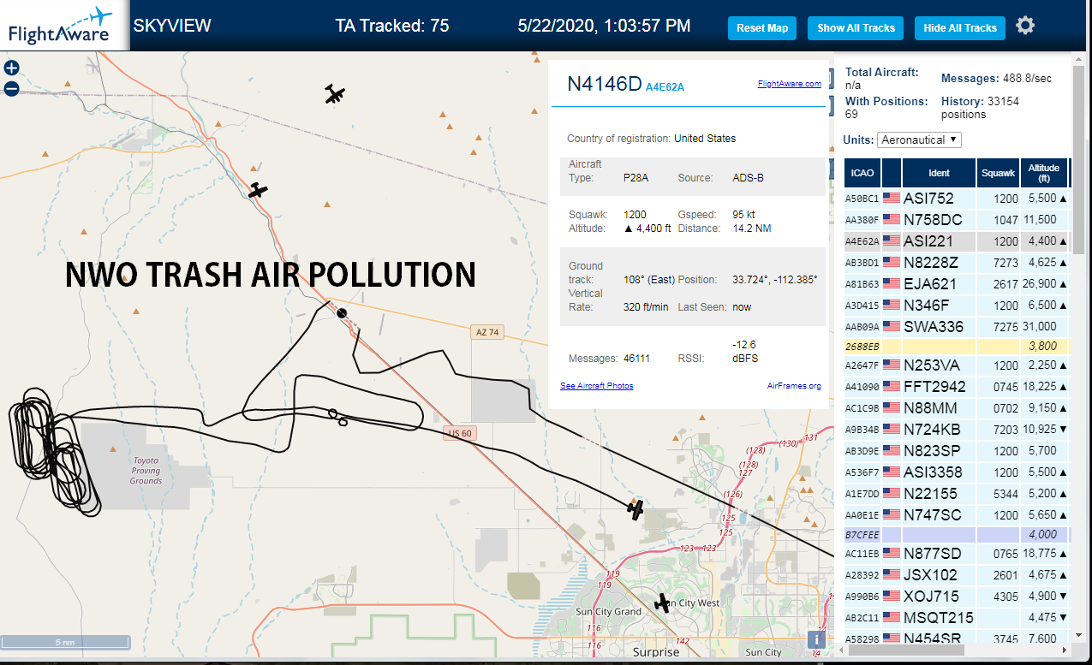
Task: Click the AZ 74 highway shield
Action: (486, 332)
